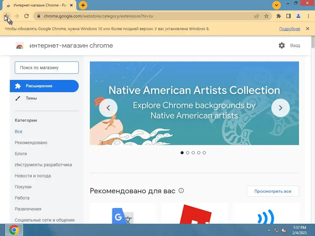Screen dimensions: 315x236
Task: Close the Интернет-магазин Chrome tab
Action: point(71,5)
